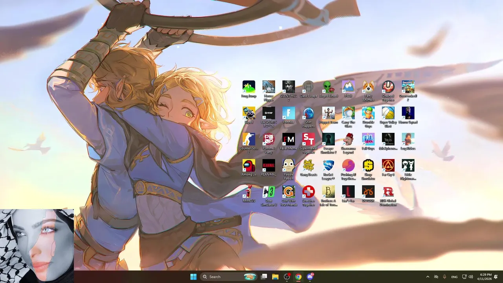Image resolution: width=503 pixels, height=283 pixels.
Task: Open the Liar's Bar desktop icon
Action: tap(349, 194)
